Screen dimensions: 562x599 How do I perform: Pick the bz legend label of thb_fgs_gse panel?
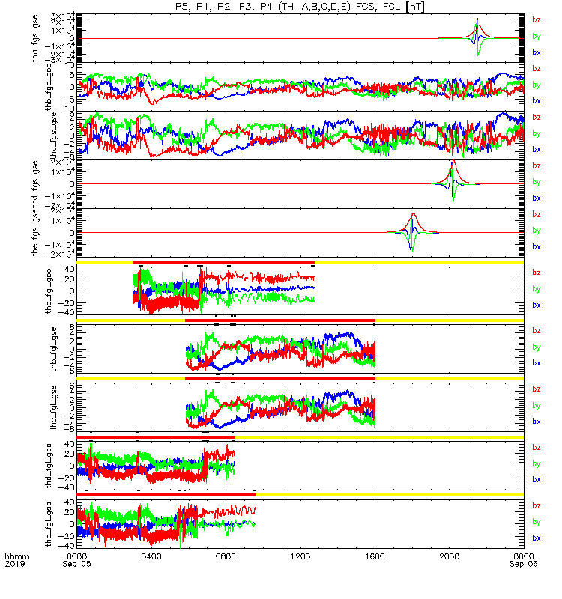click(537, 68)
